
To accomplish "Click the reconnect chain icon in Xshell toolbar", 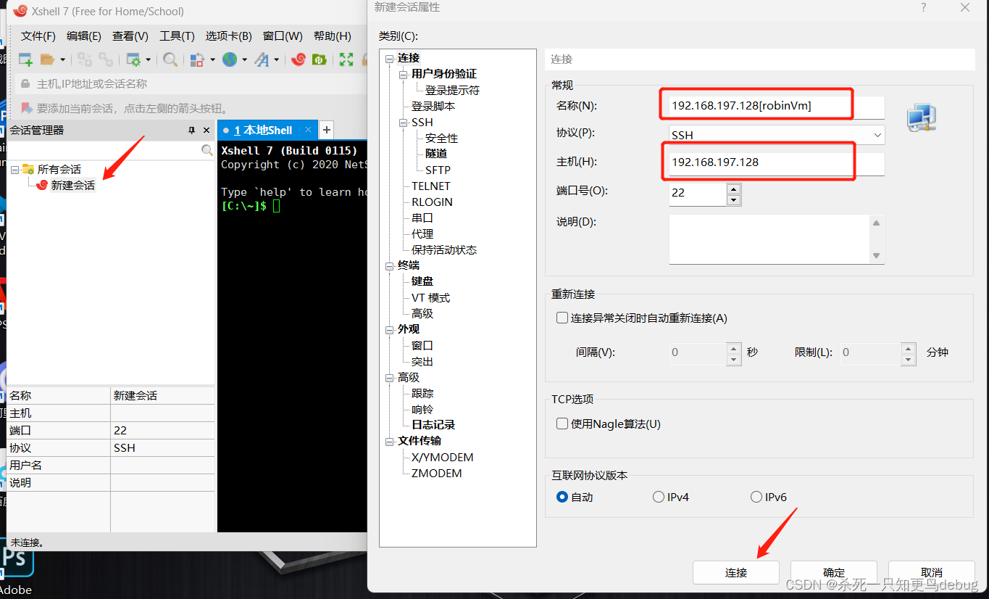I will click(106, 59).
